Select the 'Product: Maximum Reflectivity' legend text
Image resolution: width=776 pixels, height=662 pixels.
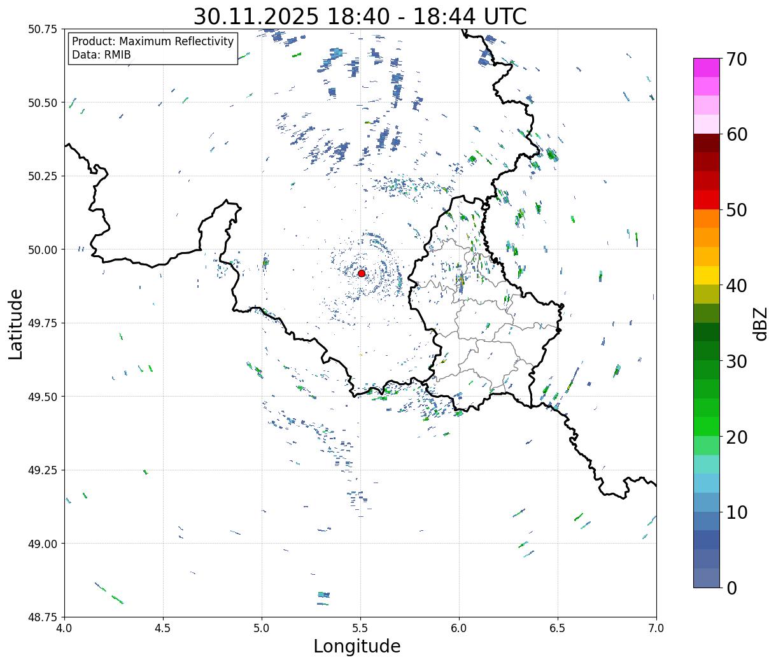153,41
